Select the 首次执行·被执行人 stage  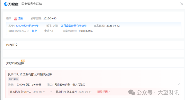coord(21,92)
